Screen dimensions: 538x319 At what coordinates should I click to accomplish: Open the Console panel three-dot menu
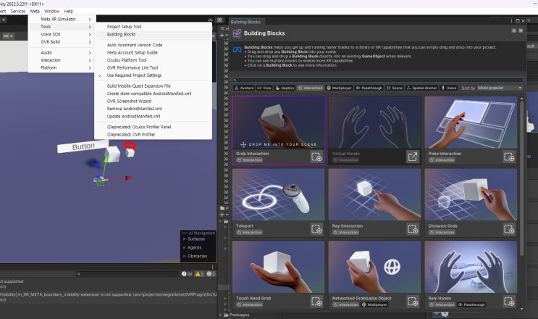[x=212, y=267]
